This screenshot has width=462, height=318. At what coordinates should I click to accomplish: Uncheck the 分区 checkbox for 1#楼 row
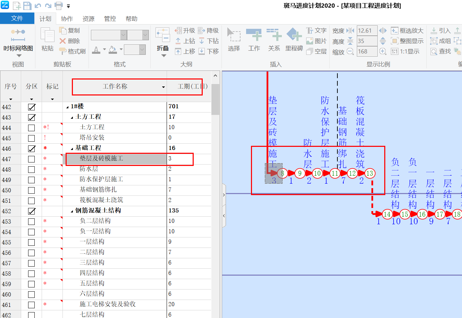[x=31, y=107]
